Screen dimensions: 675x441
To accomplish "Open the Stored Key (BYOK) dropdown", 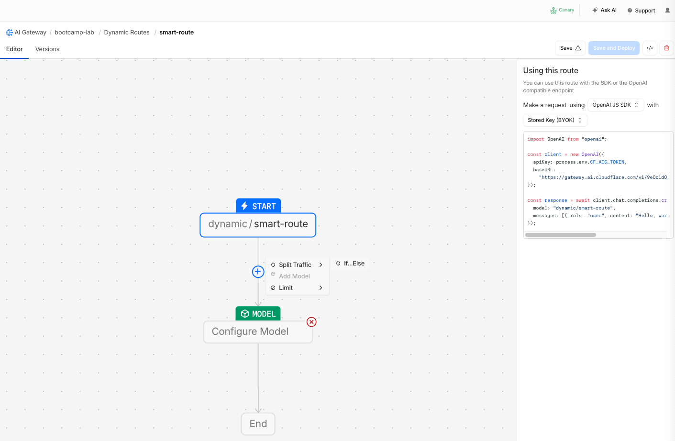I will (x=555, y=120).
